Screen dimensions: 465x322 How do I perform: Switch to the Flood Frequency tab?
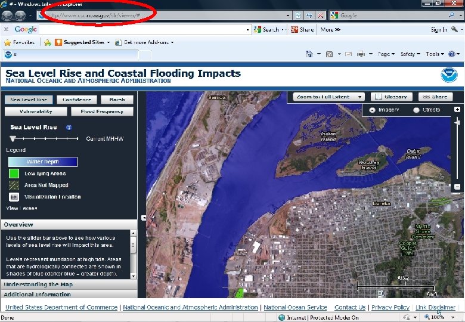102,112
